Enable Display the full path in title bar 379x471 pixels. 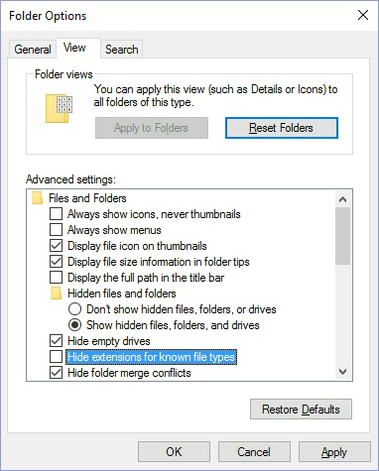56,278
